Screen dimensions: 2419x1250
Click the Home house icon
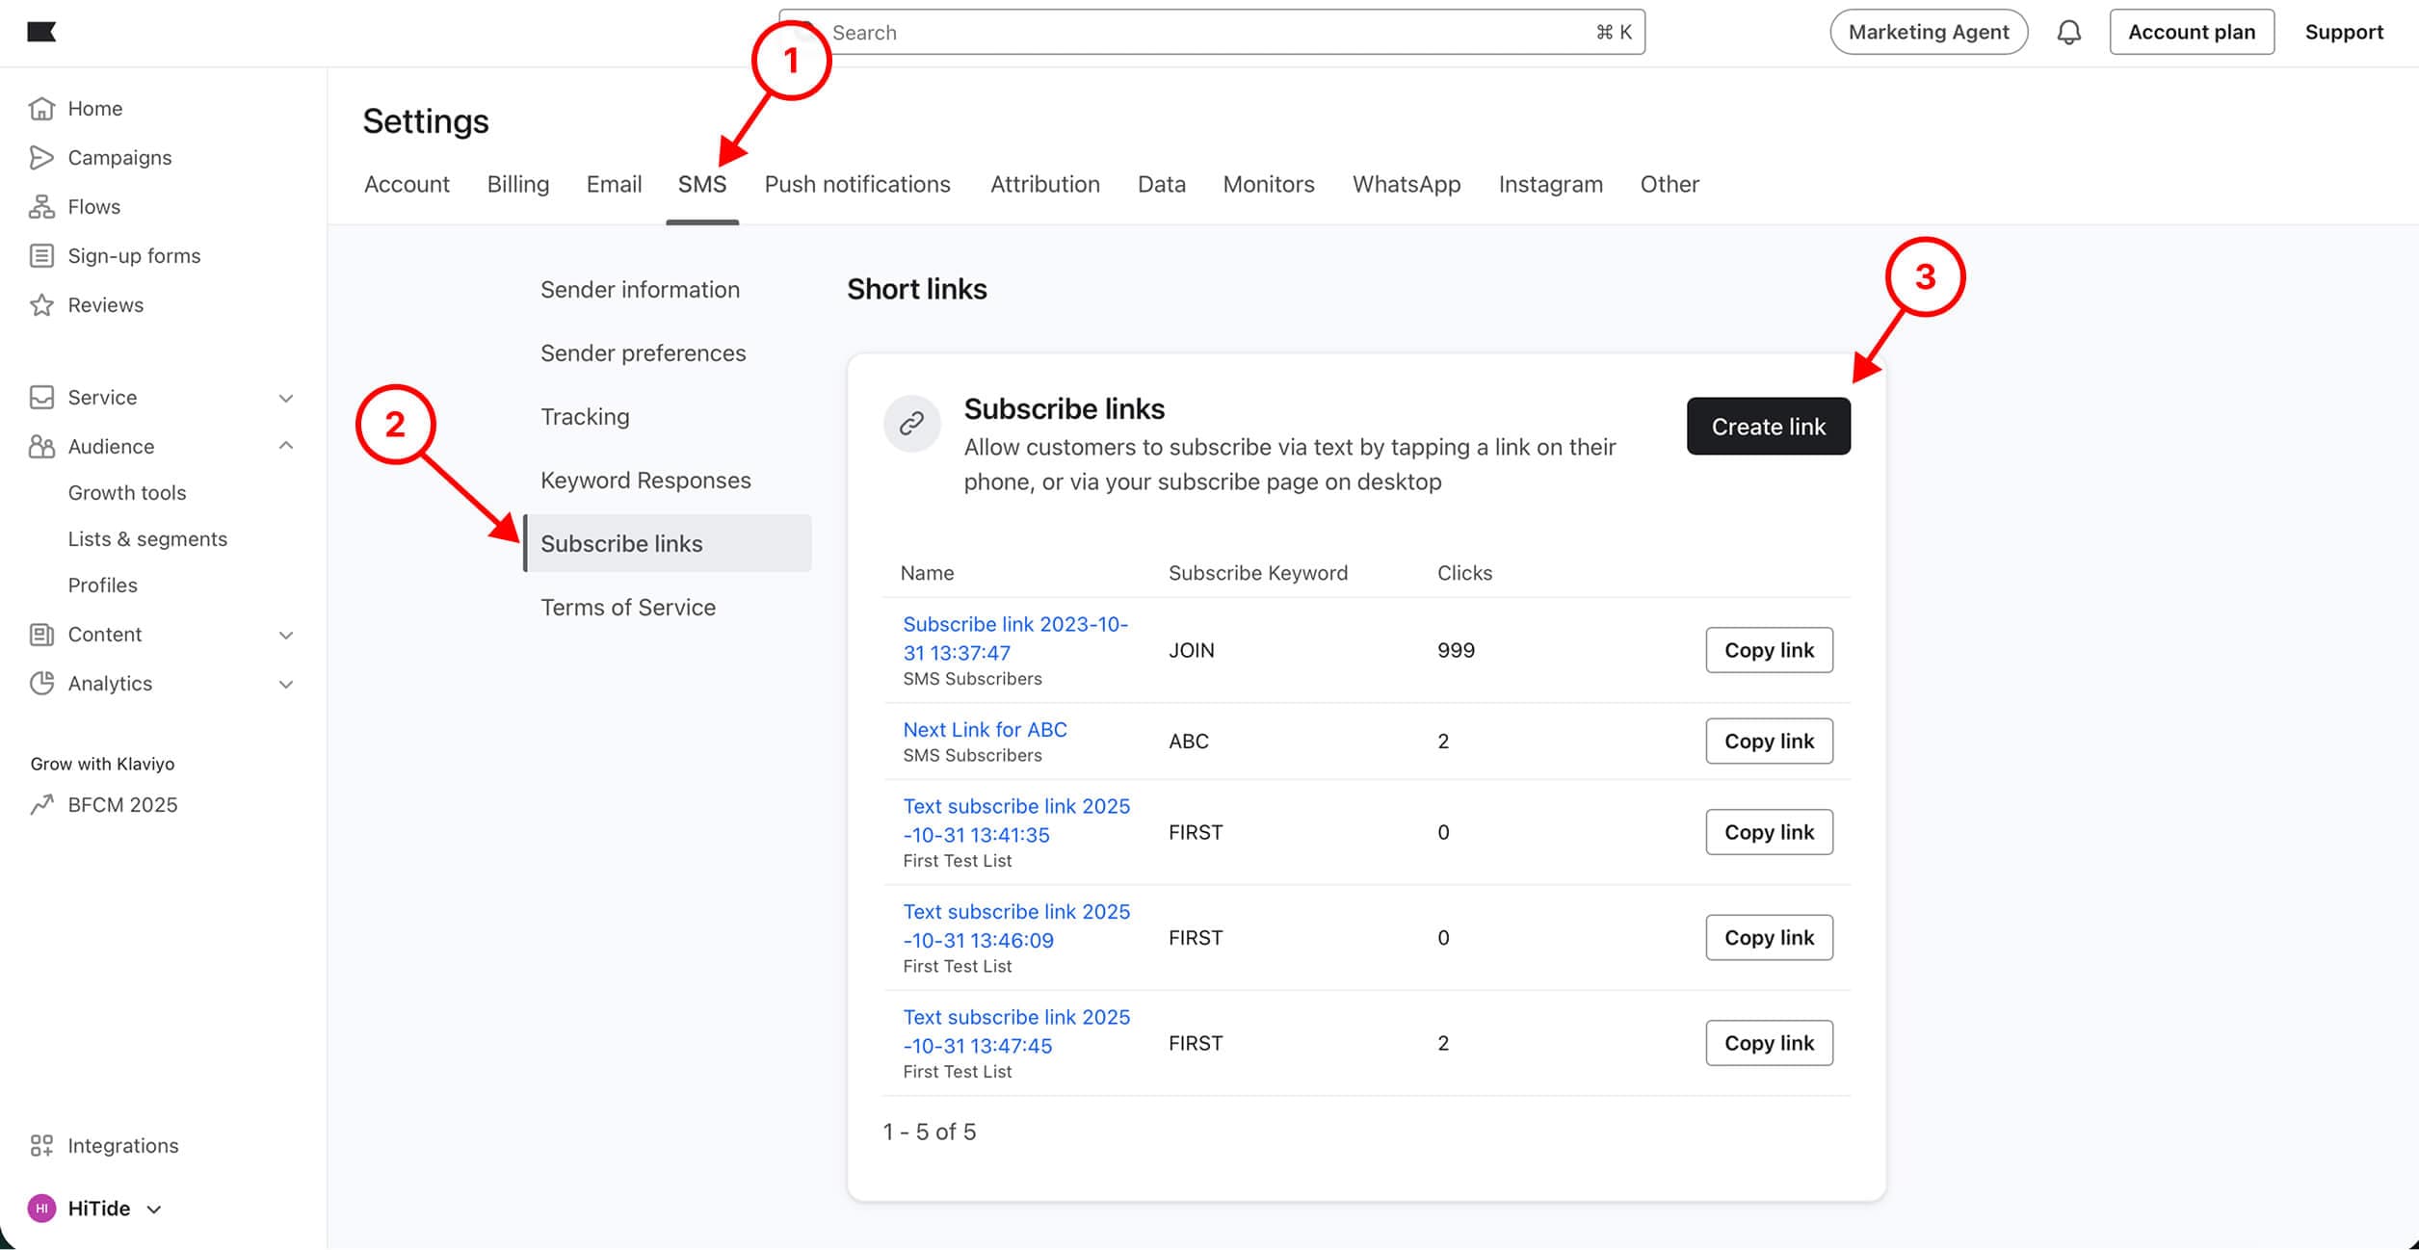[41, 109]
